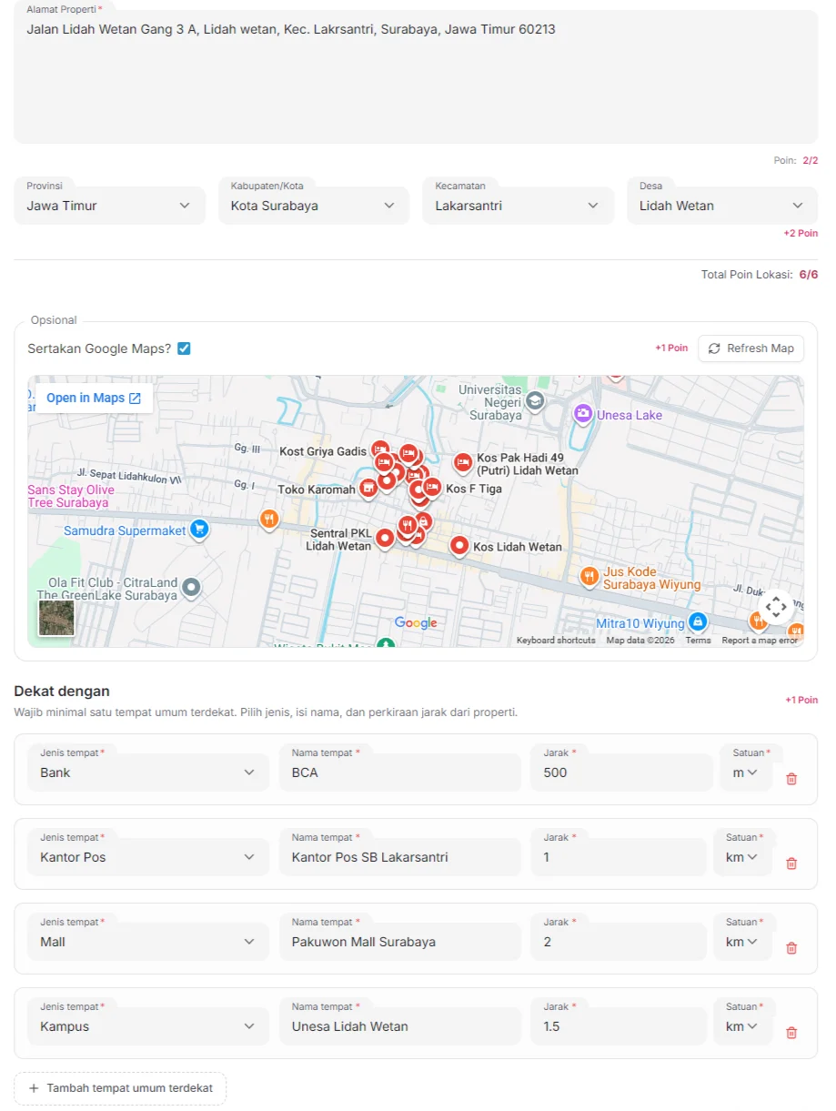Uncheck the Sertakan Google Maps checkbox
This screenshot has width=836, height=1111.
[x=184, y=348]
